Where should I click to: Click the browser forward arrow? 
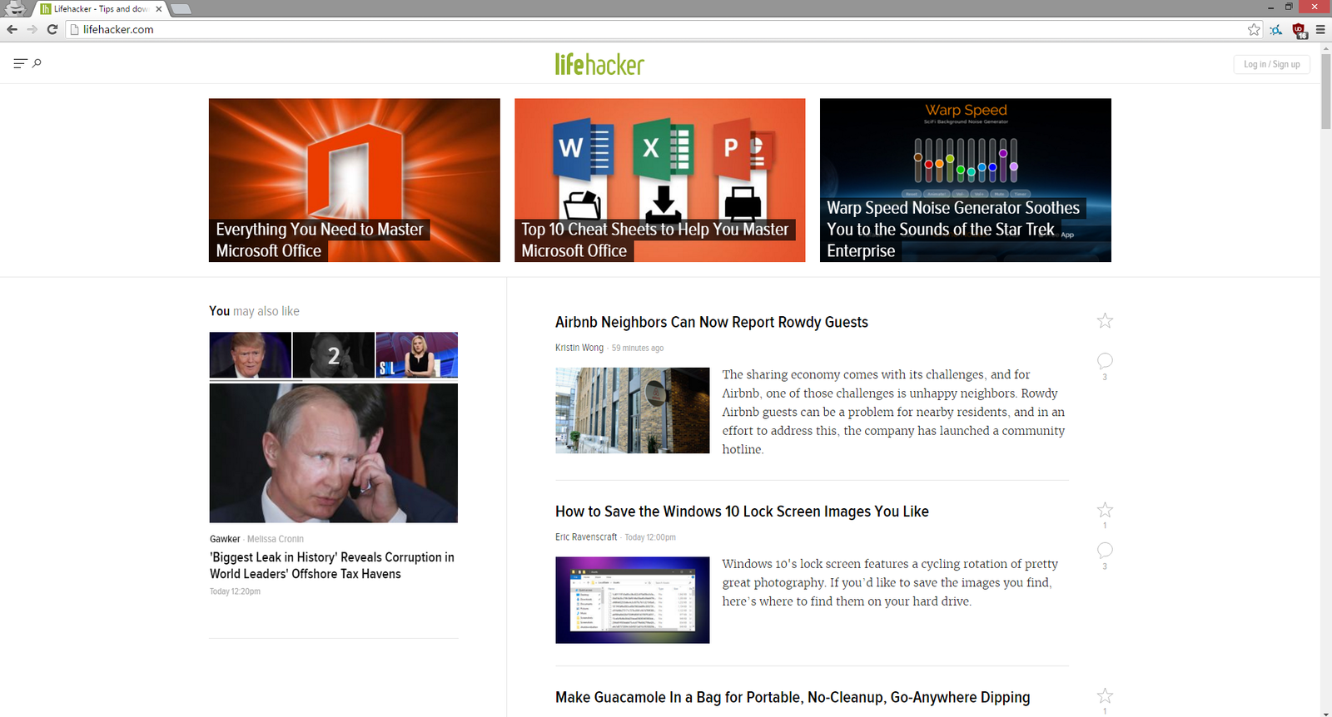(x=32, y=29)
